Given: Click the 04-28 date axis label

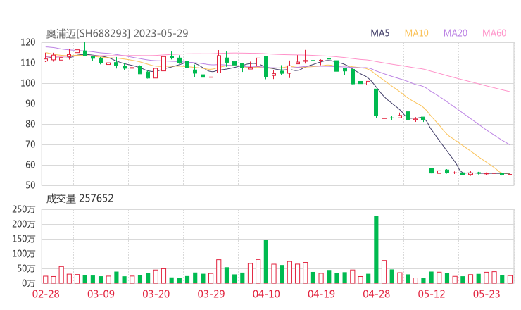Looking at the screenshot, I should coord(376,294).
